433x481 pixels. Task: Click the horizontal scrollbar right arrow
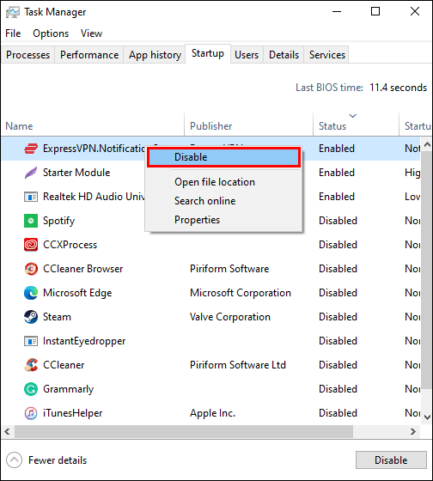tap(413, 431)
